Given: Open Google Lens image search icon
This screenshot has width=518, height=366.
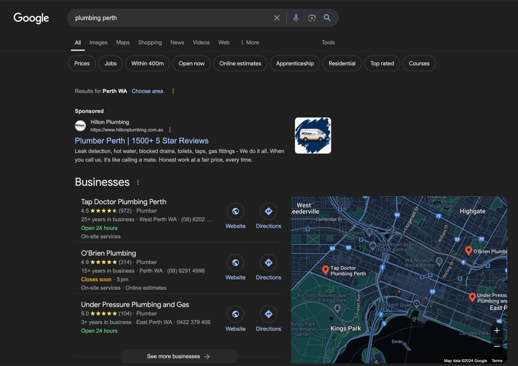Looking at the screenshot, I should point(311,18).
